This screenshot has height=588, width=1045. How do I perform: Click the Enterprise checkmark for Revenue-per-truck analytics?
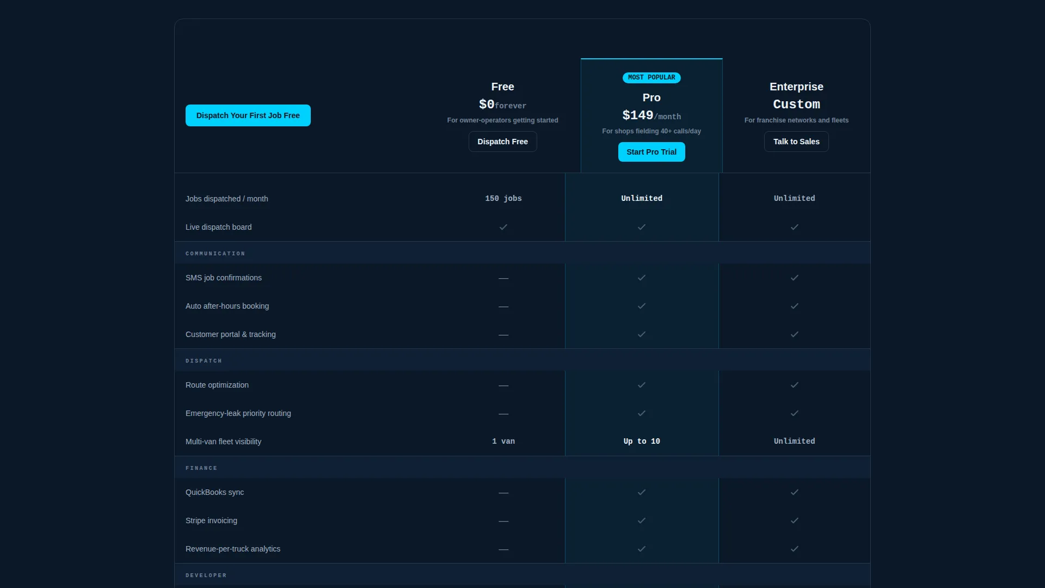point(795,549)
